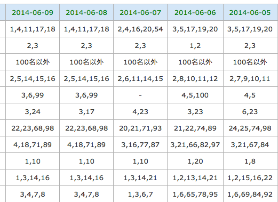Click the cell reading 20,21,71,93
Screen dimensions: 278x202
(140, 128)
